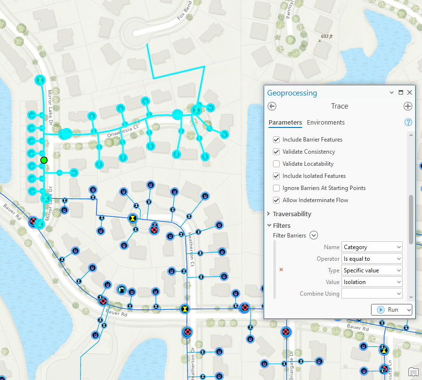The width and height of the screenshot is (422, 380).
Task: Open Operator dropdown showing Is equal to
Action: 371,259
